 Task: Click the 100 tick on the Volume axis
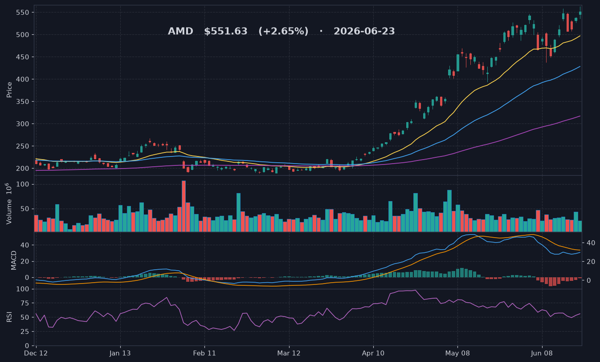tap(23, 184)
